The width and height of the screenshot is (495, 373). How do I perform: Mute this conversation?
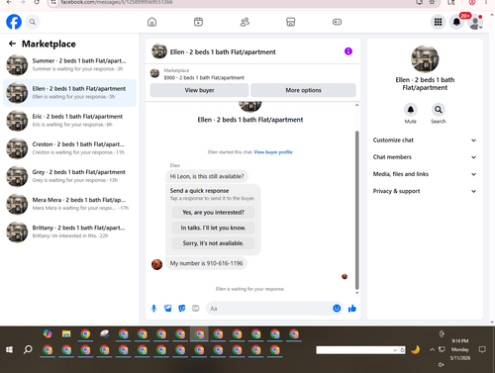coord(411,110)
